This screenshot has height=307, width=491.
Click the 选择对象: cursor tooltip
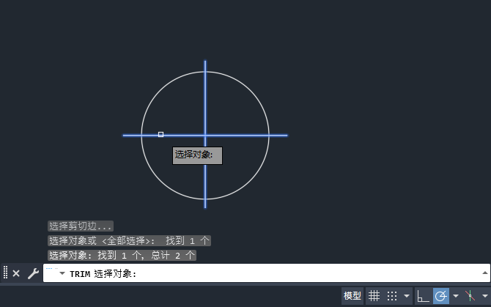[197, 155]
